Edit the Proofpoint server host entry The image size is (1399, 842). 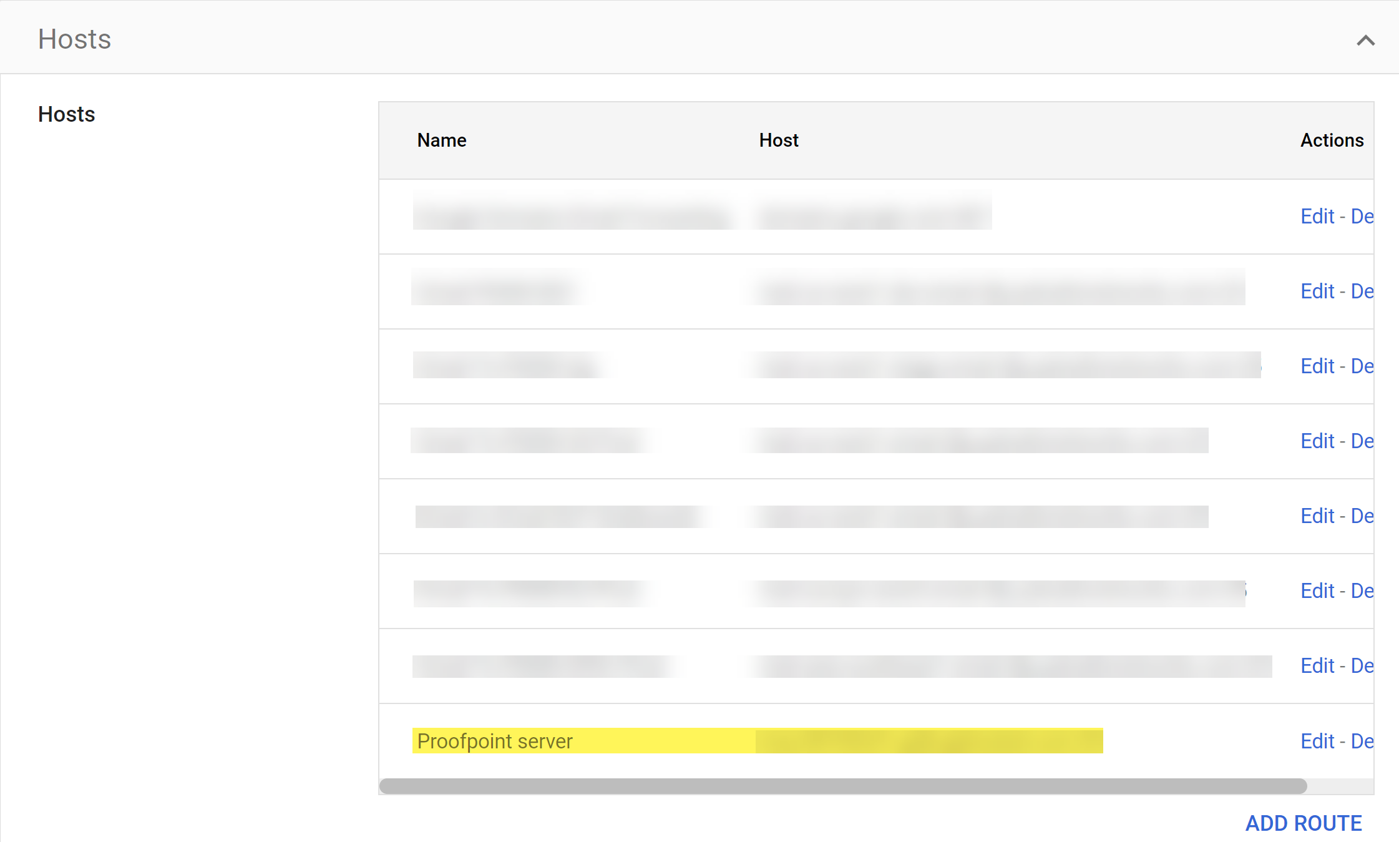click(1317, 741)
